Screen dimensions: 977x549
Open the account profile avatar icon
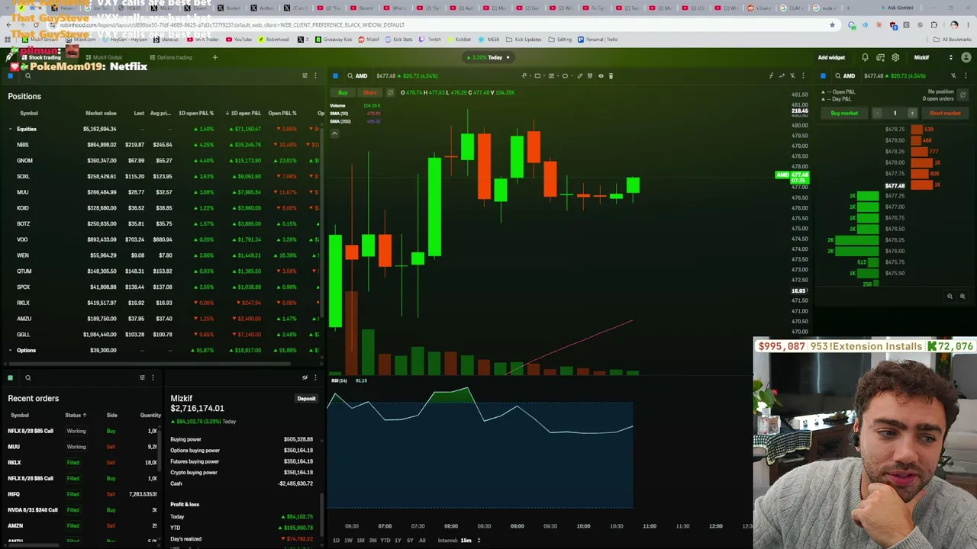click(966, 57)
